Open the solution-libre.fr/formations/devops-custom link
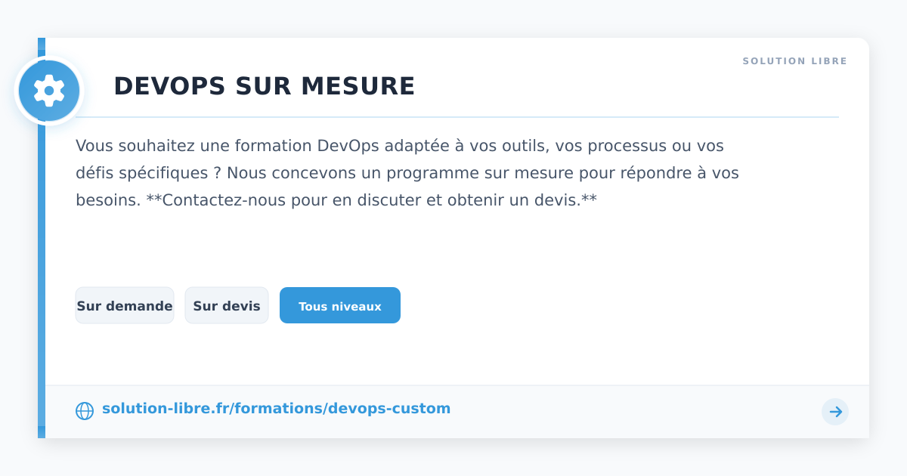This screenshot has width=907, height=476. pyautogui.click(x=276, y=409)
